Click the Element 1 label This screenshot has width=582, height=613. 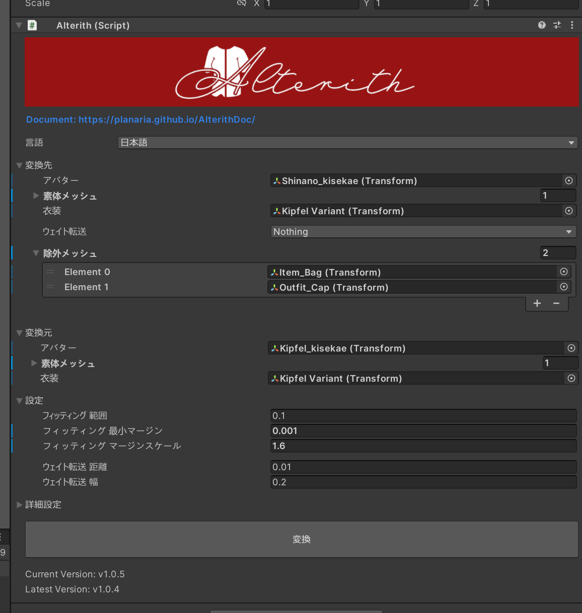click(87, 287)
